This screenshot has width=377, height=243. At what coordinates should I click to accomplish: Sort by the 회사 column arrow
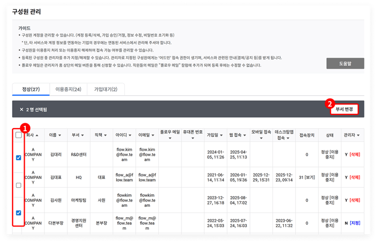pyautogui.click(x=37, y=135)
